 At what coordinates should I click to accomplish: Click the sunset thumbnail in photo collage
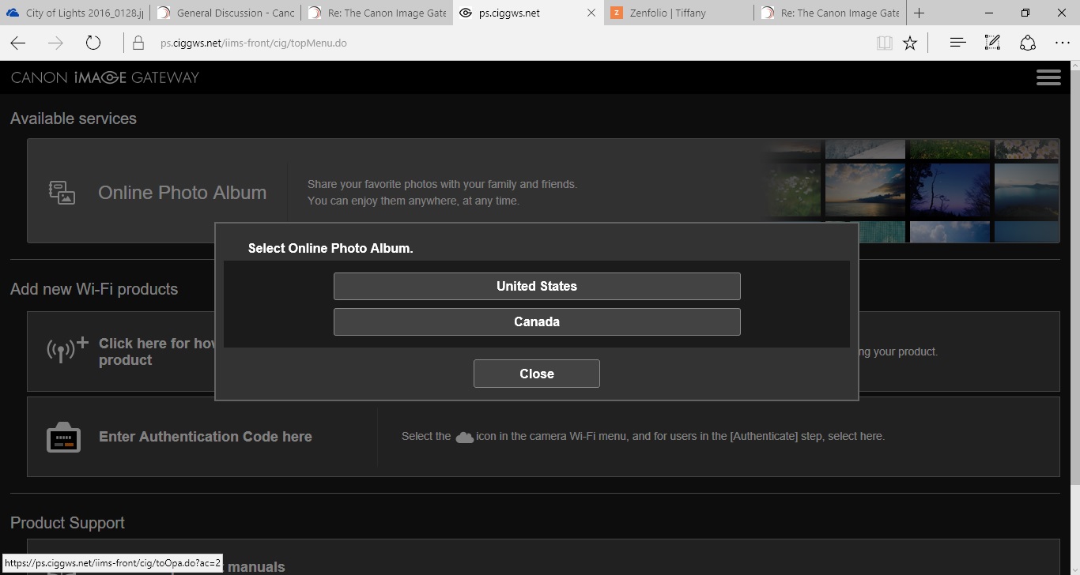coord(865,190)
